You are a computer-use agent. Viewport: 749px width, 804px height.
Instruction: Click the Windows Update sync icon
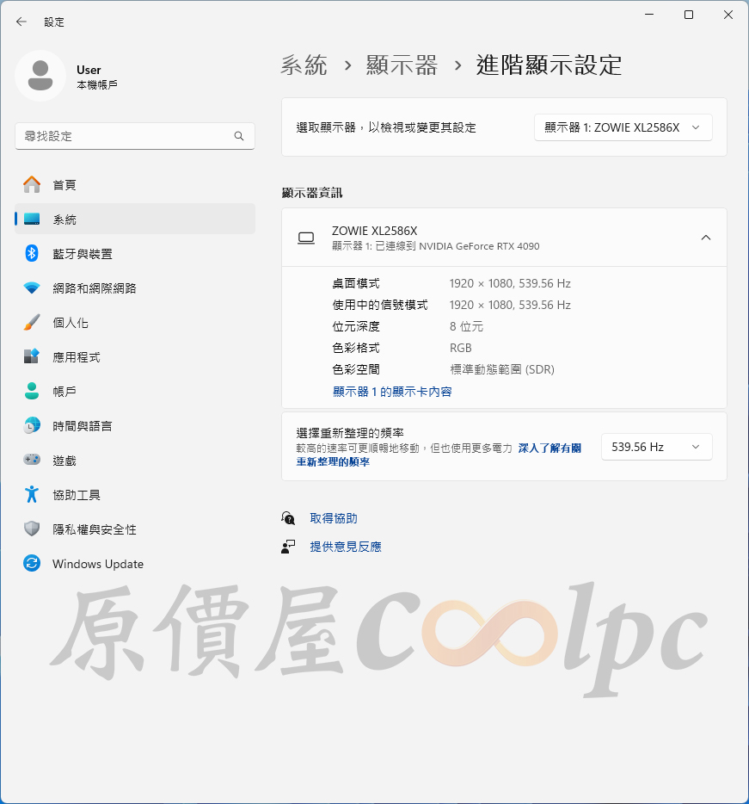pos(32,563)
